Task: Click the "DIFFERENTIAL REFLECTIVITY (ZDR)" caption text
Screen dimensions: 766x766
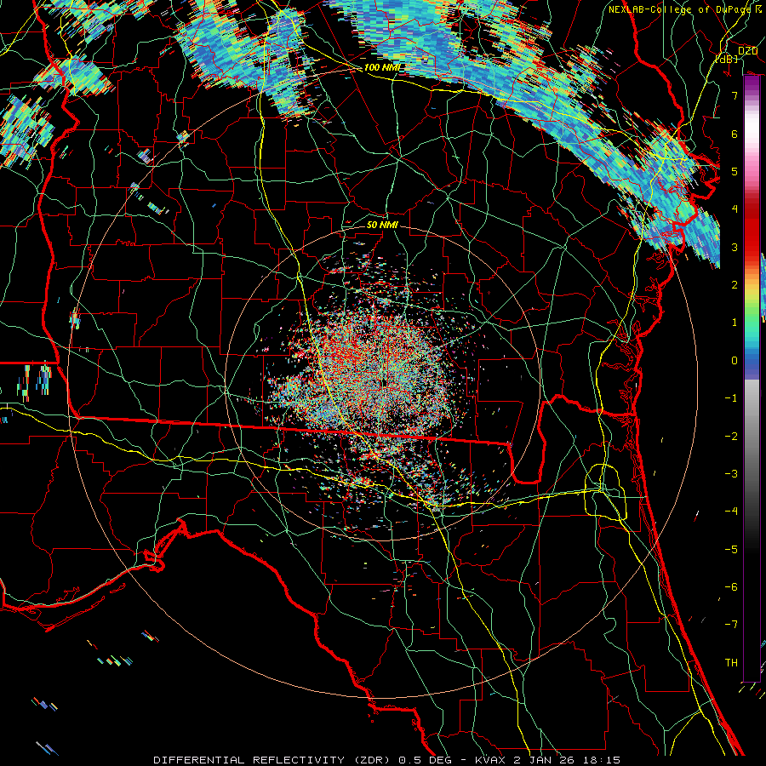Action: click(x=272, y=760)
